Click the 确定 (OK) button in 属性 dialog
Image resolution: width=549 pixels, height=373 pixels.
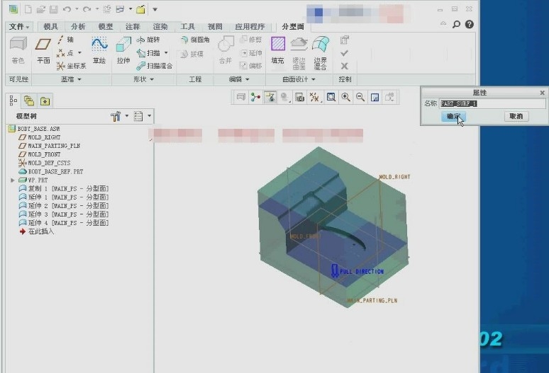click(x=453, y=116)
